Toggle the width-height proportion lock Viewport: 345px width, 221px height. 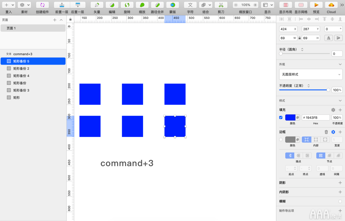tap(299, 38)
